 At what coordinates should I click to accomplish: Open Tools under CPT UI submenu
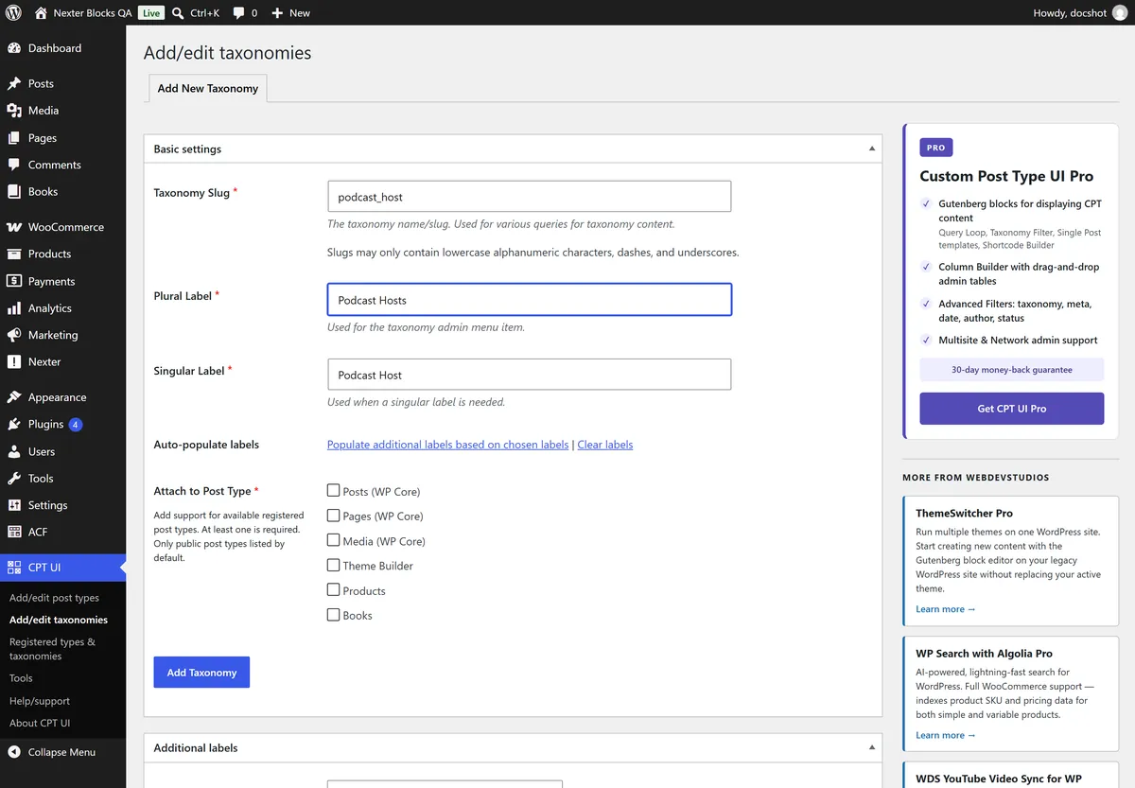tap(21, 678)
